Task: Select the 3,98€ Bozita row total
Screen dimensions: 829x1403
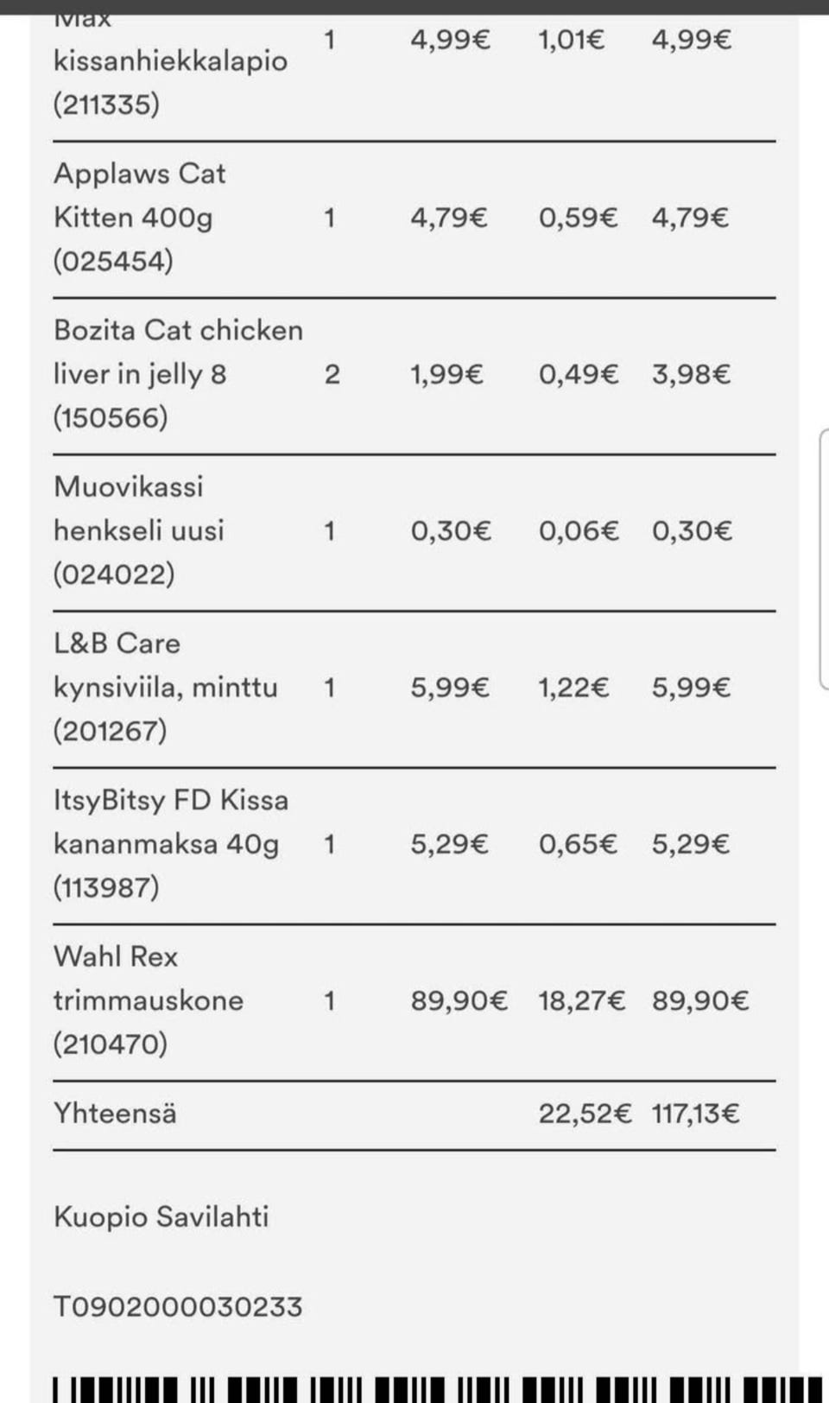Action: [691, 374]
